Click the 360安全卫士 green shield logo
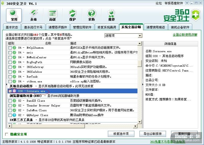This screenshot has width=204, height=145. (196, 15)
